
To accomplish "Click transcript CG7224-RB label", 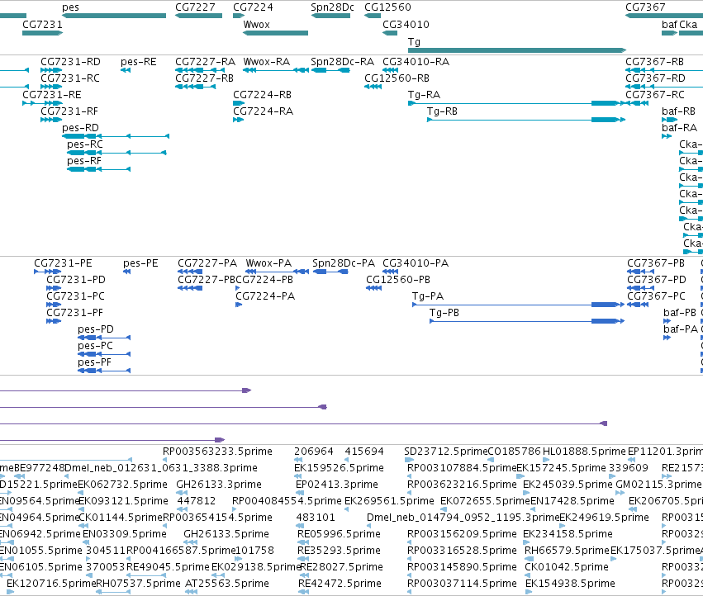I will click(262, 95).
